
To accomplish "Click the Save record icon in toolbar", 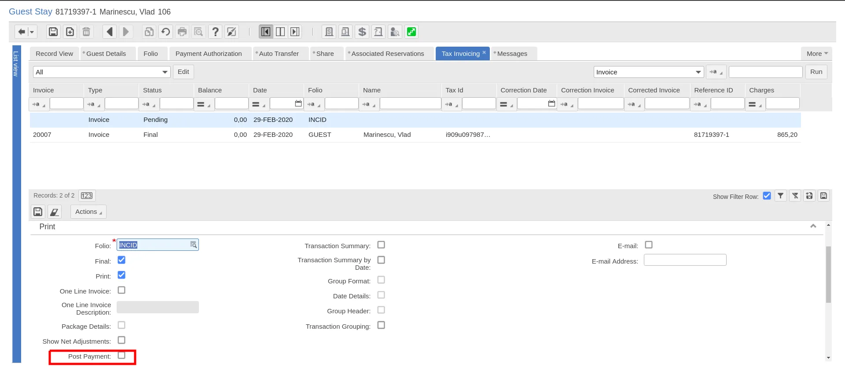I will click(53, 32).
